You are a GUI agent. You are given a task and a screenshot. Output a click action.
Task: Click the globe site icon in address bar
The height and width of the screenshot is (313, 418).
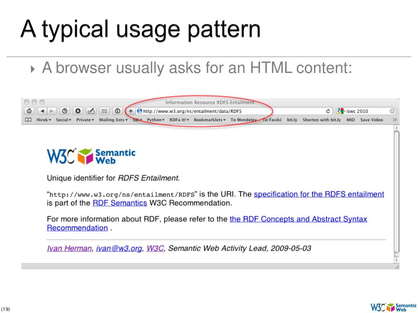139,111
